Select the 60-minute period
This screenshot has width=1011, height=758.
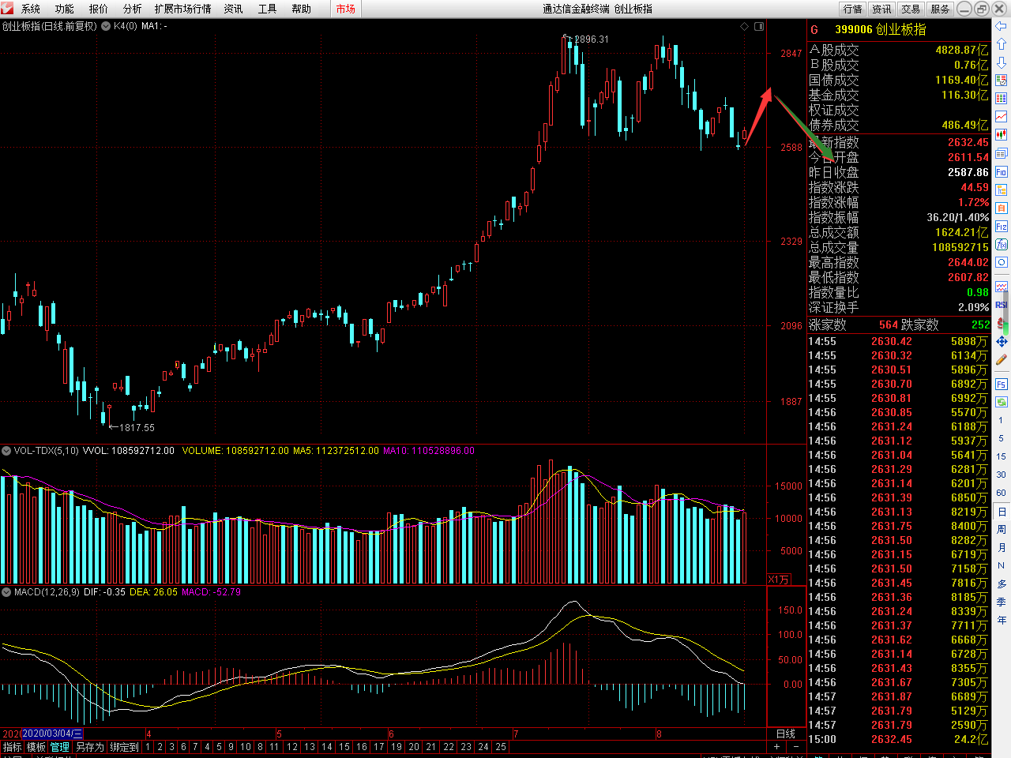tap(1001, 493)
